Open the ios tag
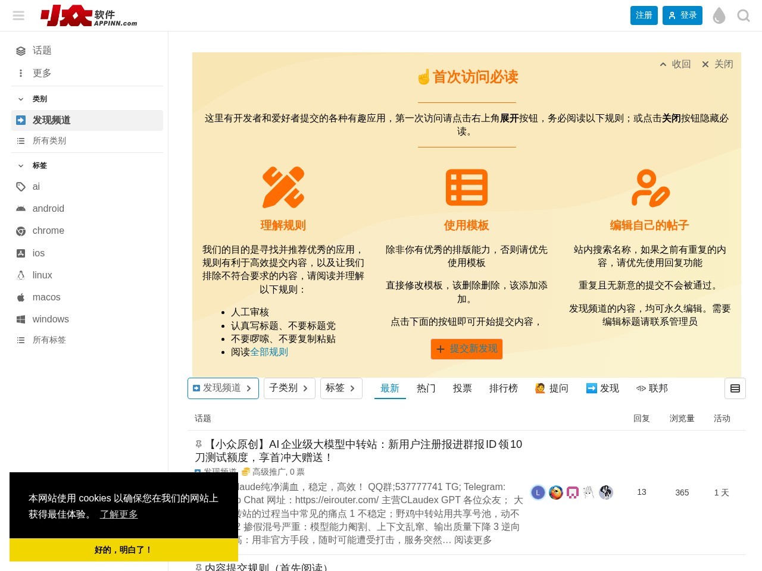This screenshot has width=762, height=571. pos(87,253)
